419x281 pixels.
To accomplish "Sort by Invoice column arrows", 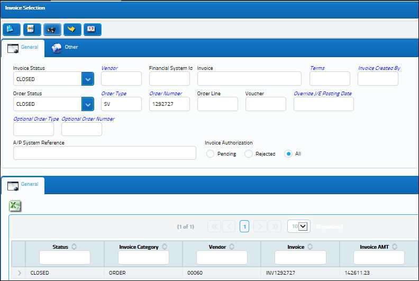I will click(x=310, y=247).
